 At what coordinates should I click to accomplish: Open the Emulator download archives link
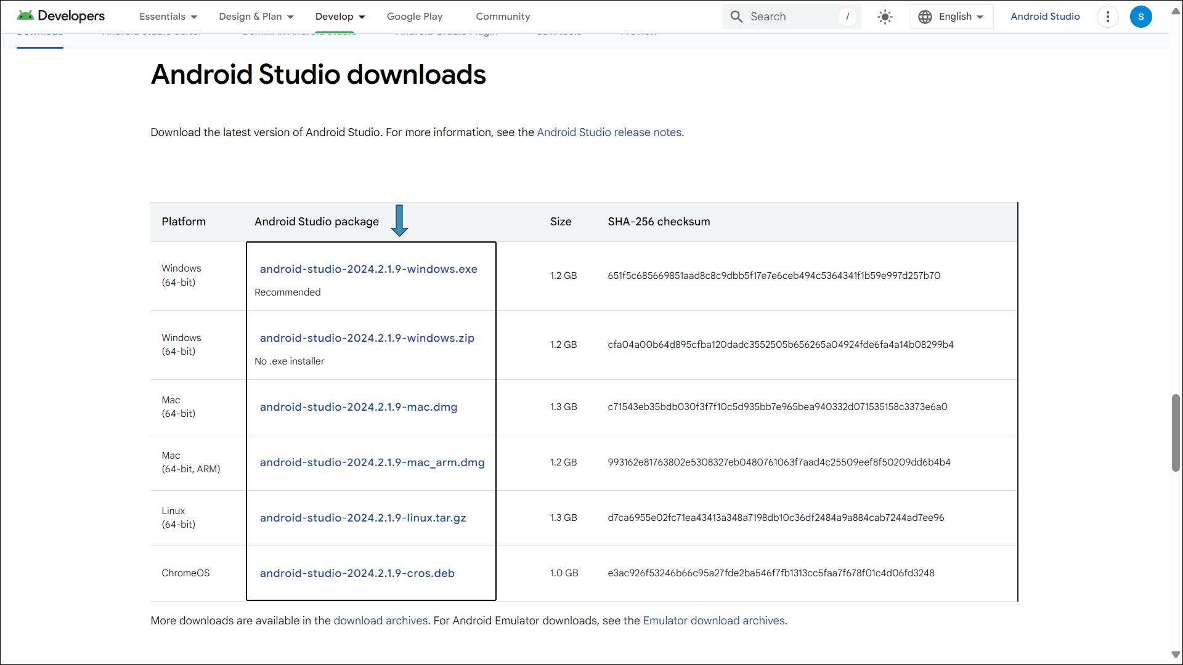(714, 621)
